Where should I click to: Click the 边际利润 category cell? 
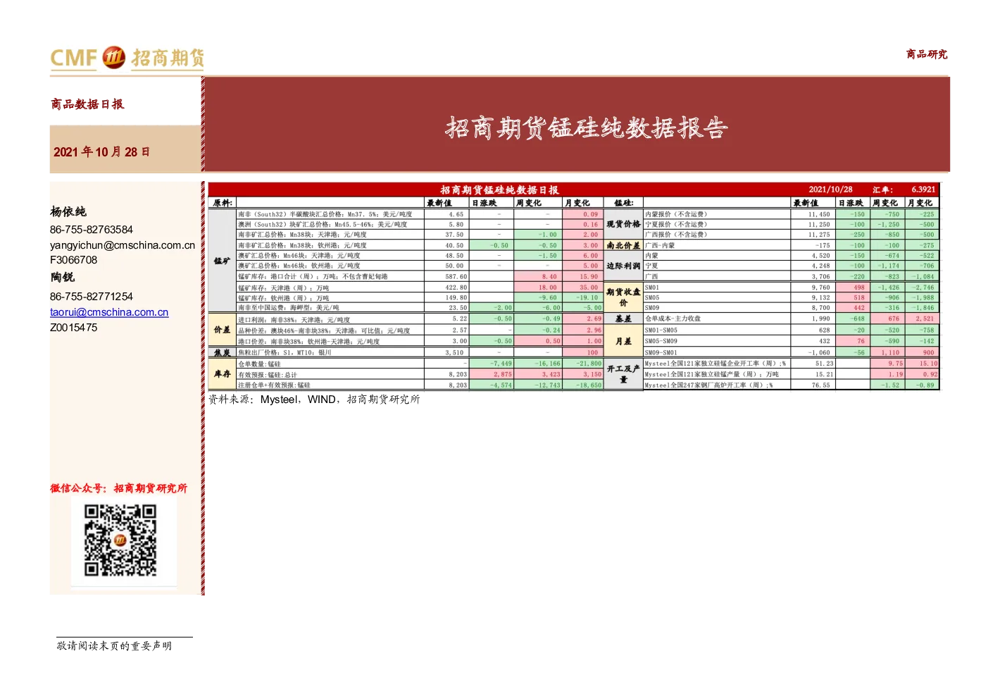pos(623,266)
